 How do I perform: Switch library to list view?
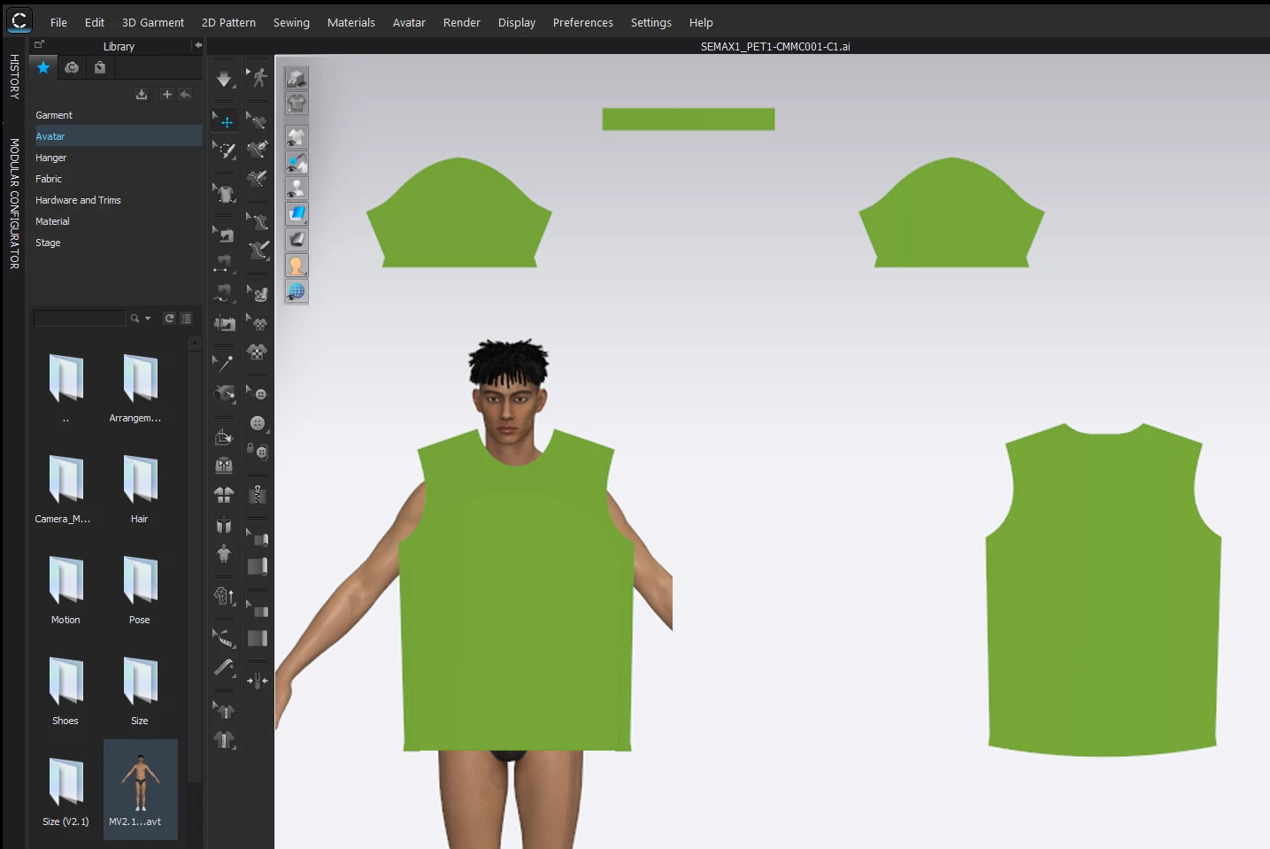click(186, 319)
